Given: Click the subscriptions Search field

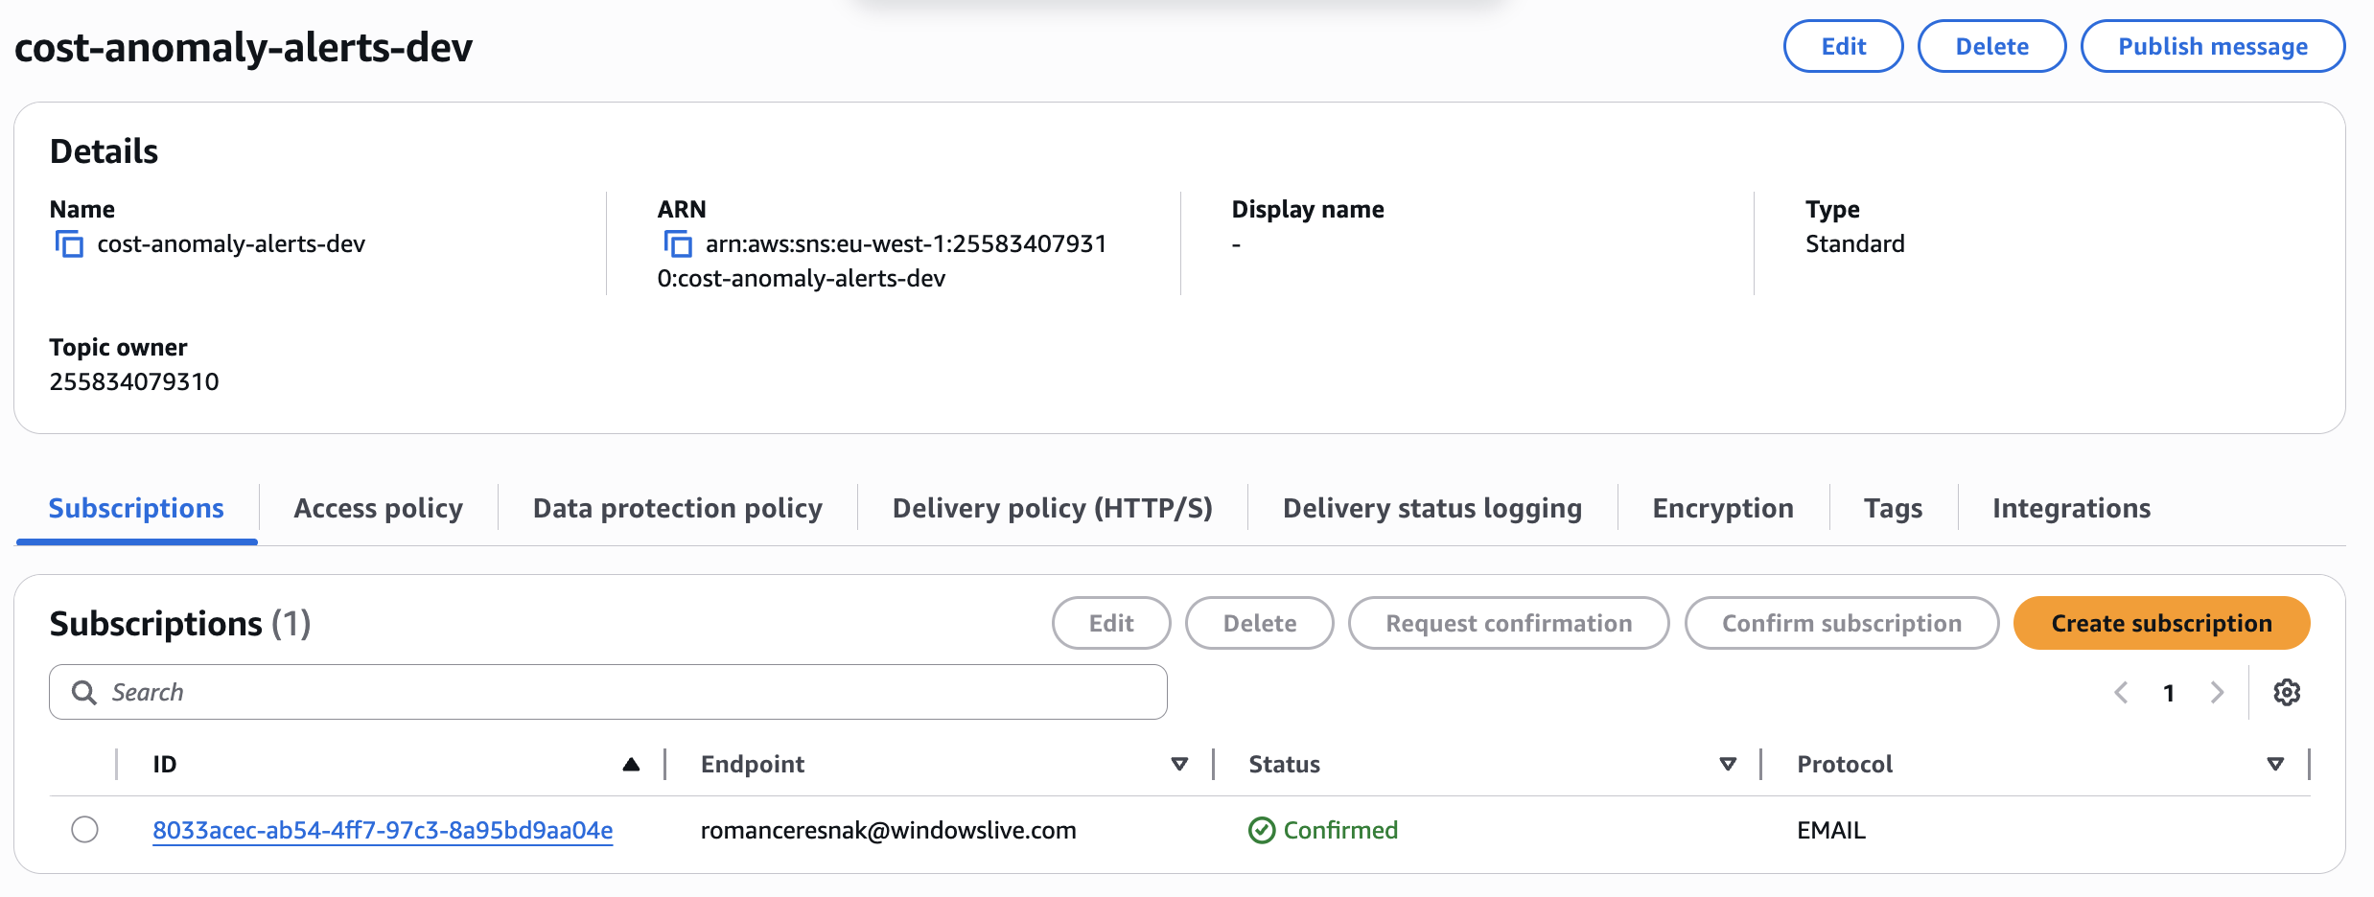Looking at the screenshot, I should point(608,692).
